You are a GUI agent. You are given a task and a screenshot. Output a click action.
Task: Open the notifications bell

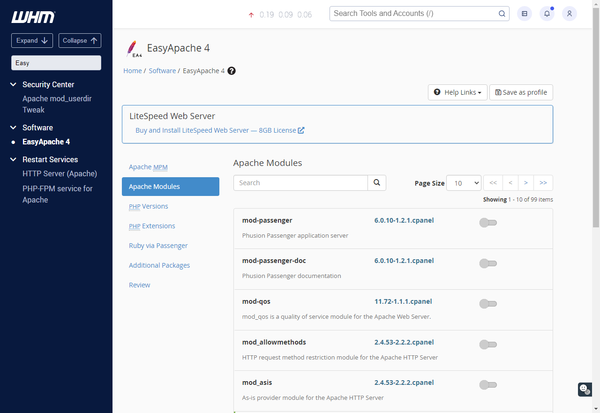click(547, 14)
